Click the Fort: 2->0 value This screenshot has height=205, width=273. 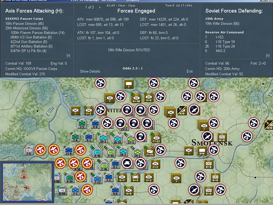point(258,63)
